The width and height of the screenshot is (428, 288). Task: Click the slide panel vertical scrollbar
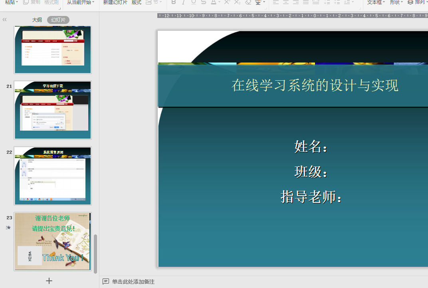coord(95,254)
